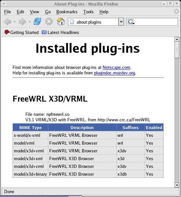Click the page icon in the address bar

(72, 22)
